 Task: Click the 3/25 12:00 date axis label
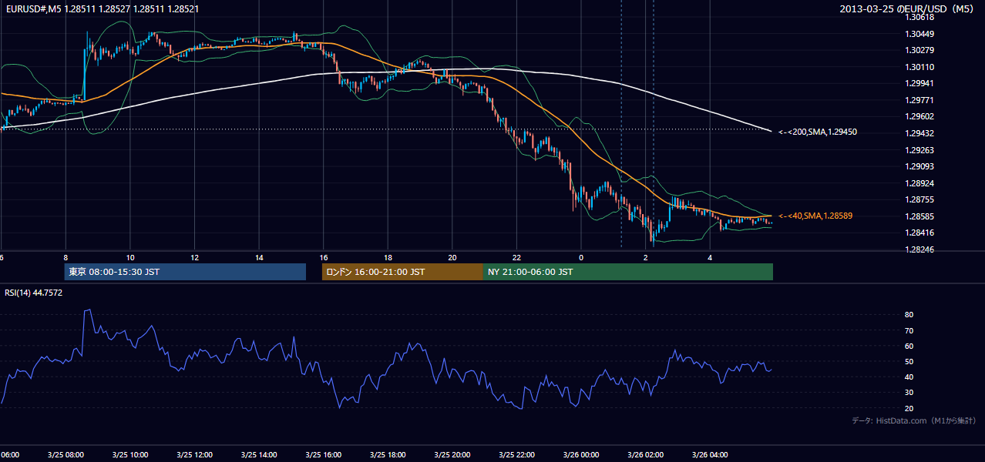click(x=194, y=454)
